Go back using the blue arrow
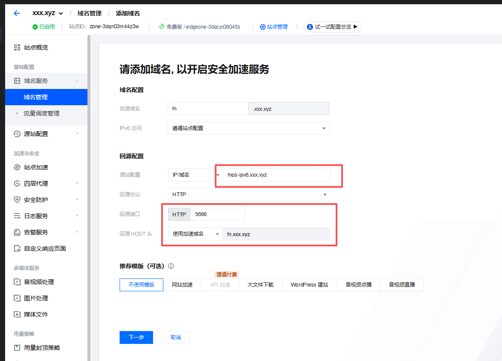The height and width of the screenshot is (361, 502). pos(17,13)
